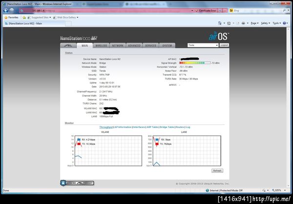Open the Bridge Table link

pyautogui.click(x=167, y=127)
